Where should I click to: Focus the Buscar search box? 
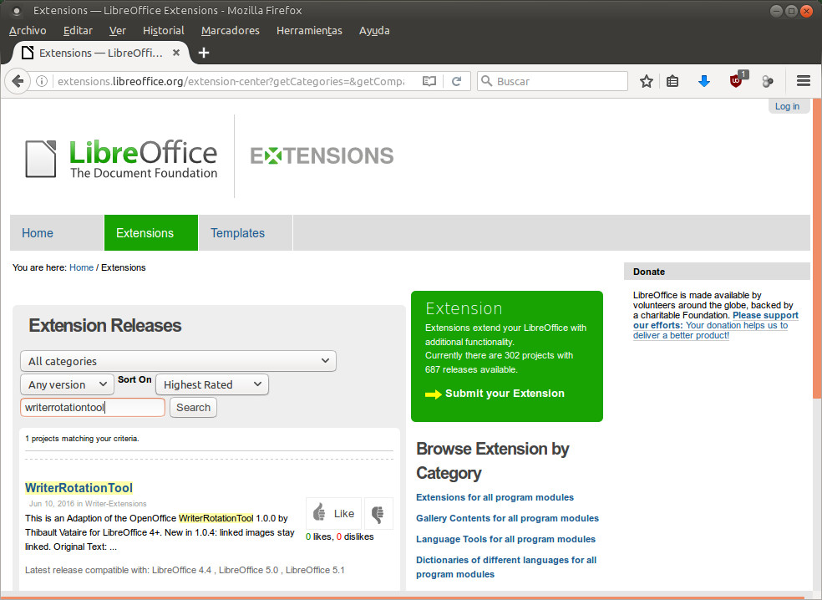[x=552, y=81]
